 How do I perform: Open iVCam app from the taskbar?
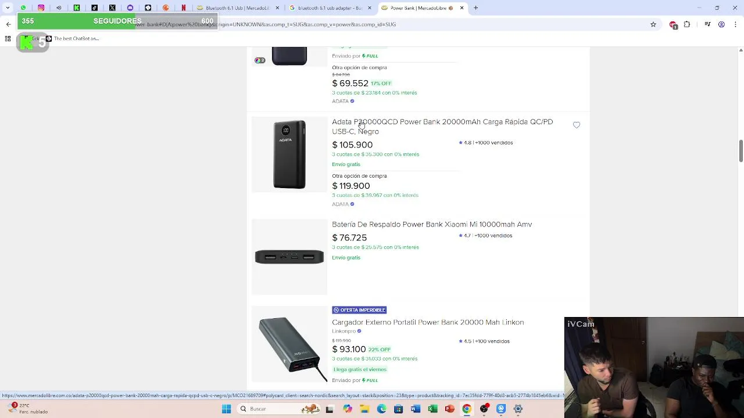click(x=501, y=409)
